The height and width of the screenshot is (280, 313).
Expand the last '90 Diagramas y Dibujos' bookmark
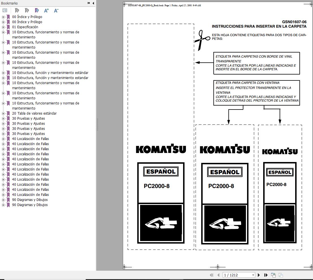coord(3,205)
